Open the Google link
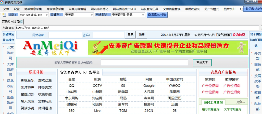 point(149,86)
